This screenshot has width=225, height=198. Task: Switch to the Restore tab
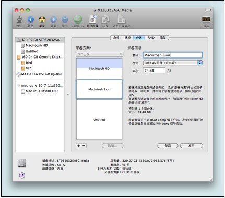163,38
